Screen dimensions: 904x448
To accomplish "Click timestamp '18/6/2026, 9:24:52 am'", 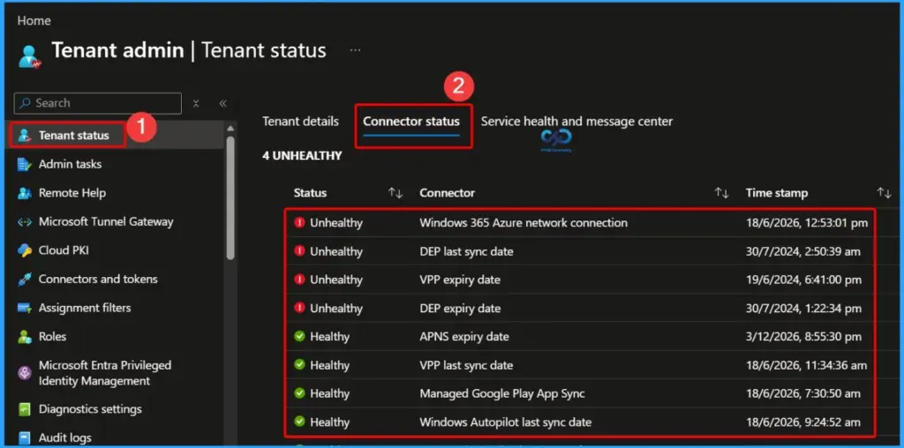I will 803,422.
